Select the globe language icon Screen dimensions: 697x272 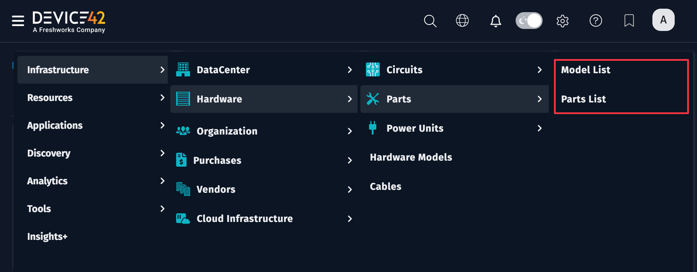[x=462, y=21]
